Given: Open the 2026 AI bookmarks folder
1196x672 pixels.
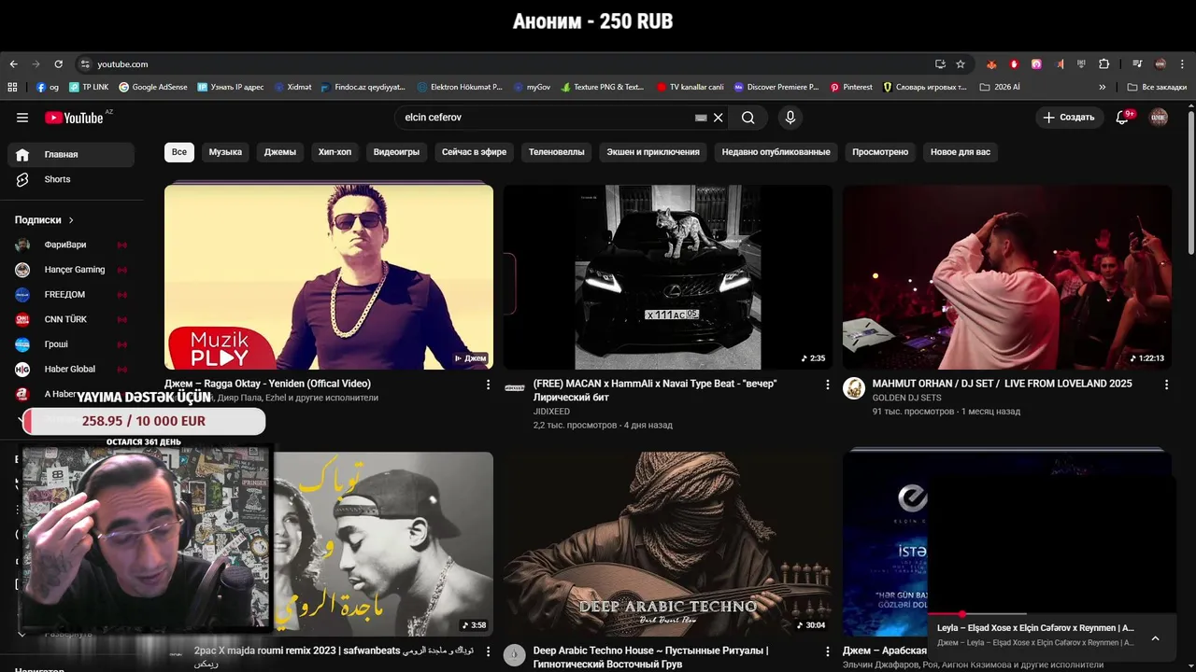Looking at the screenshot, I should tap(1000, 87).
